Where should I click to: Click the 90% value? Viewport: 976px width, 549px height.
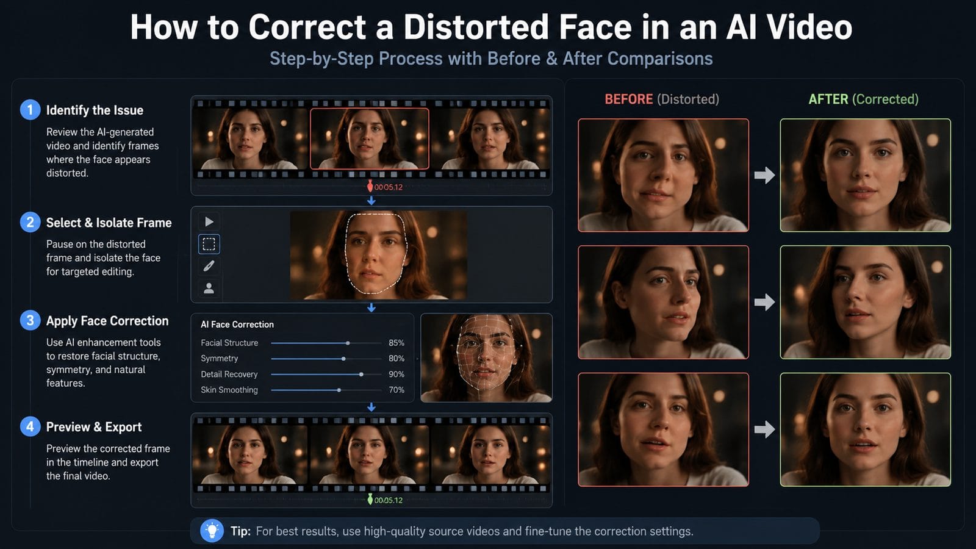coord(396,375)
